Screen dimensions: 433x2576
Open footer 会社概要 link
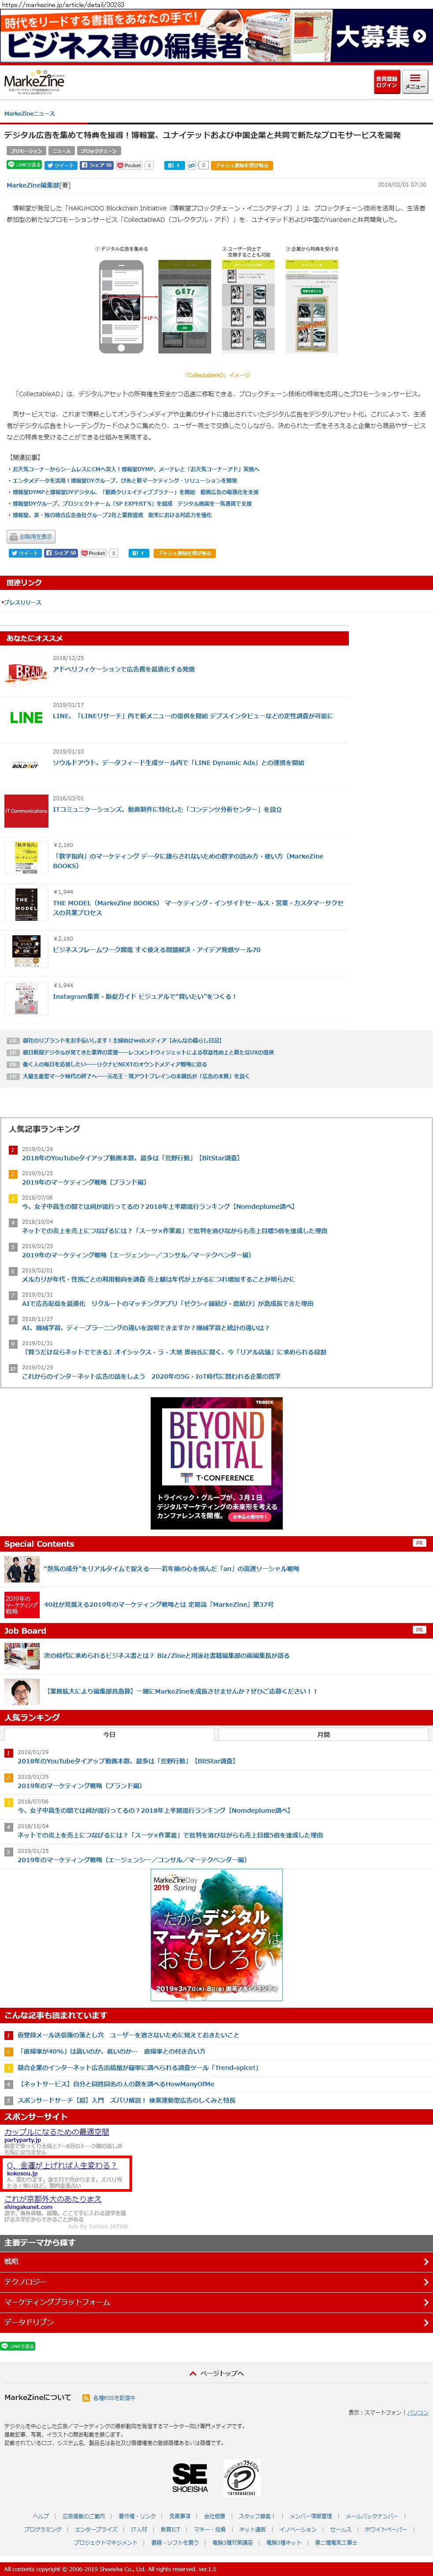pyautogui.click(x=215, y=2516)
